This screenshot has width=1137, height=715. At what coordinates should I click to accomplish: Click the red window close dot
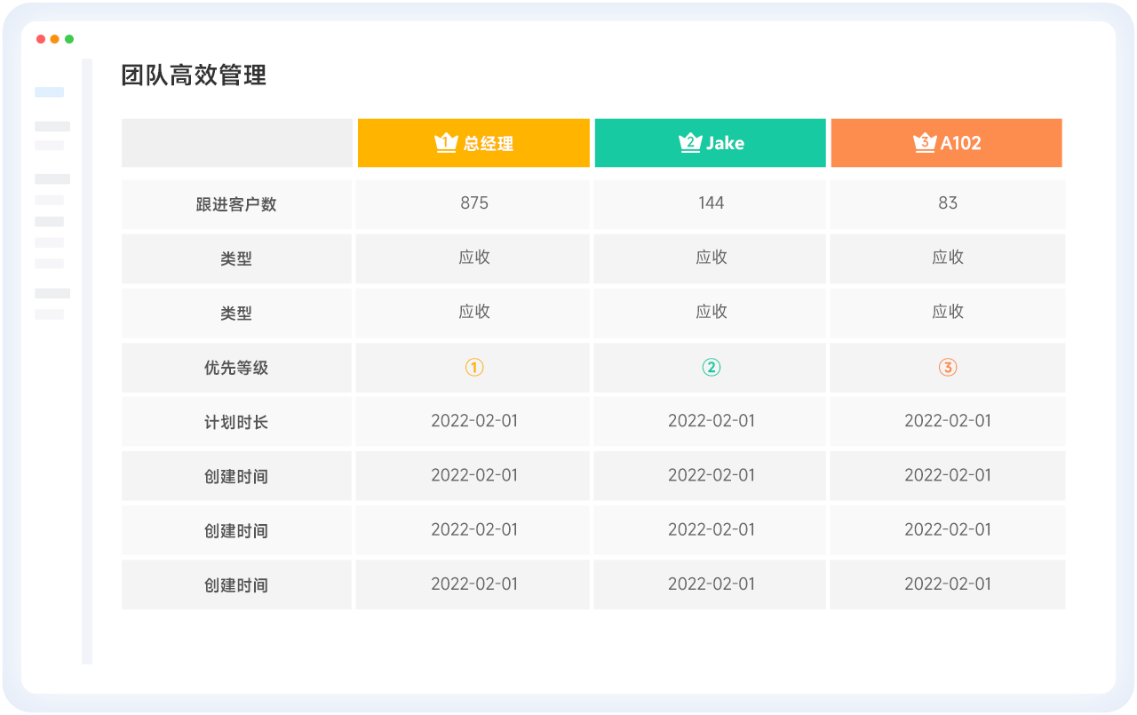click(41, 39)
